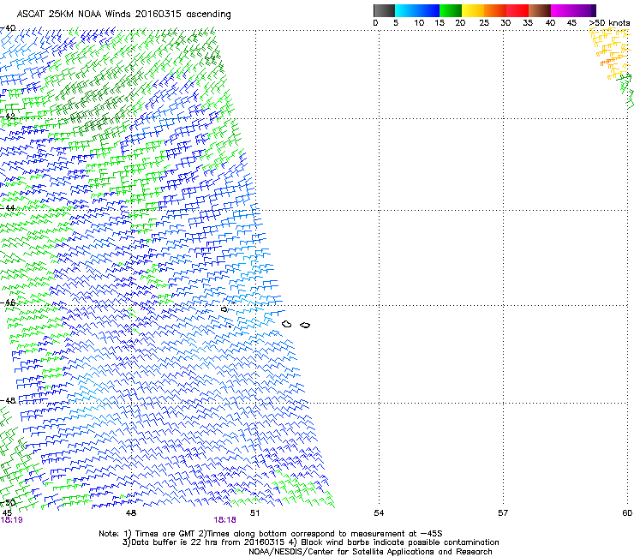The height and width of the screenshot is (557, 634).
Task: Click the longitude label 51
Action: 254,513
